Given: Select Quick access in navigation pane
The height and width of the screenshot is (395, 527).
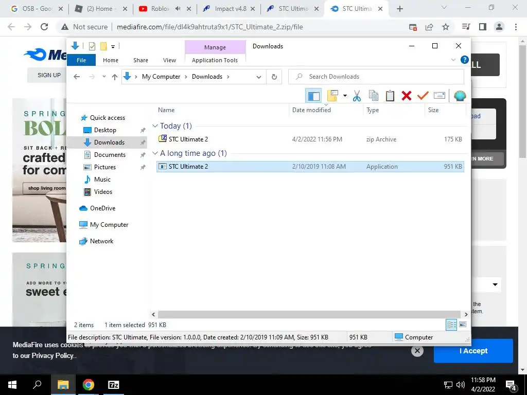Looking at the screenshot, I should click(x=107, y=118).
